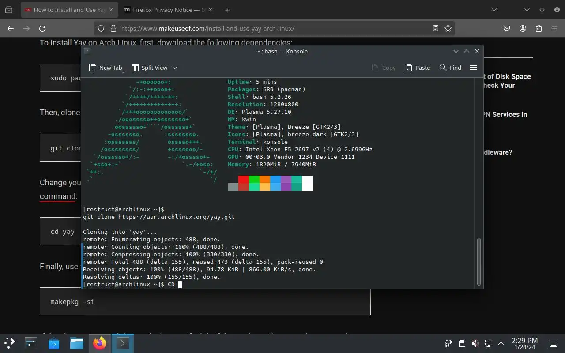Open the PN Services in sidebar link
This screenshot has height=353, width=565.
505,114
